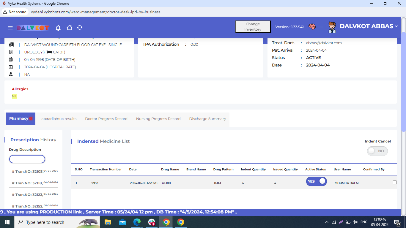This screenshot has height=228, width=406.
Task: Click the Drug Description search field
Action: pos(27,159)
